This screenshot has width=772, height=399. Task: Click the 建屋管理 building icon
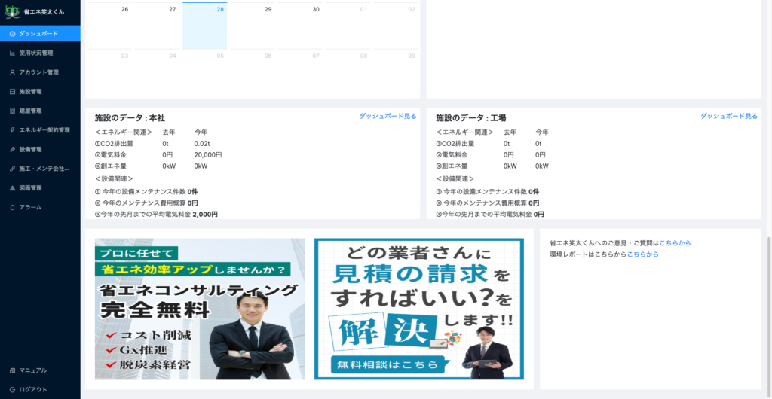(12, 111)
